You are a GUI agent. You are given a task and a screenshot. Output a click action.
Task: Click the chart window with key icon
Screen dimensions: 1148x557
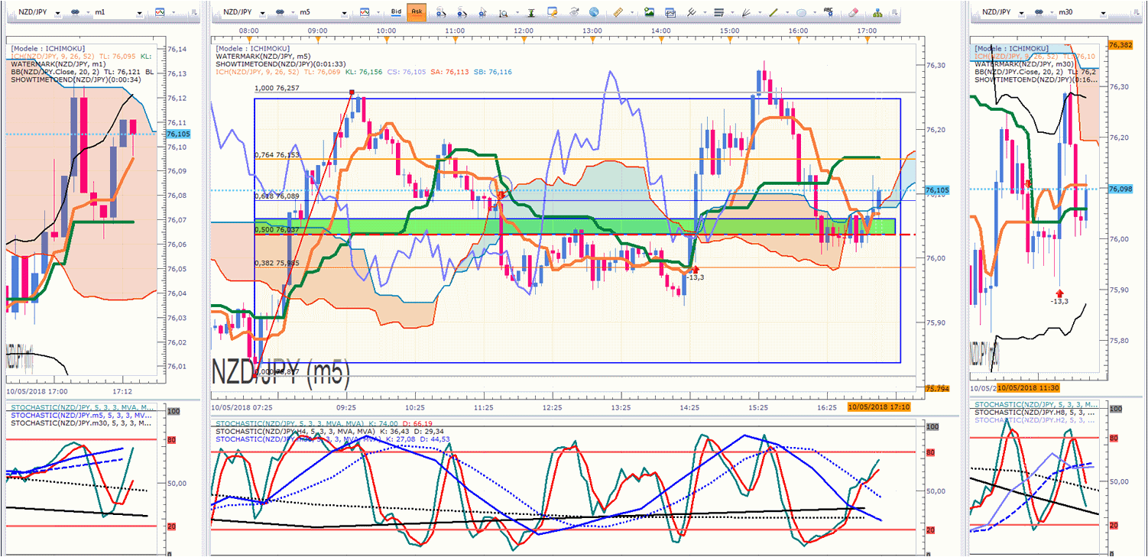pos(553,12)
